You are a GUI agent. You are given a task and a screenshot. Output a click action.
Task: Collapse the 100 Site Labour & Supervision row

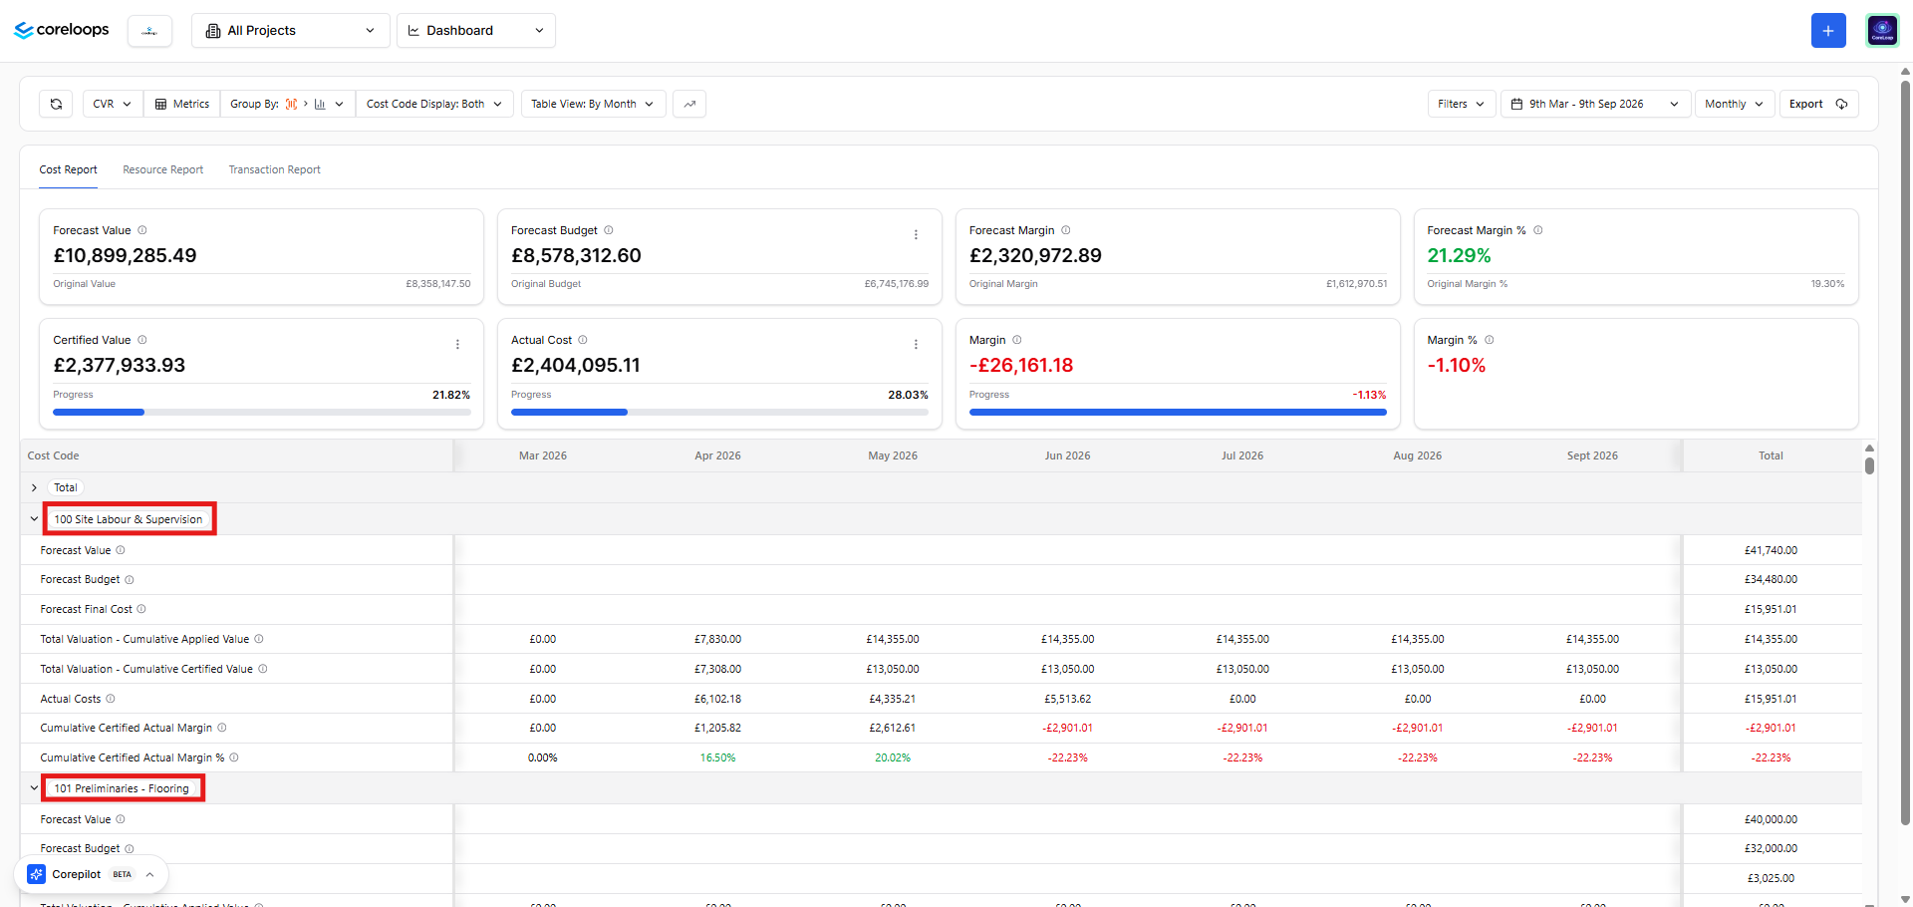click(x=34, y=519)
